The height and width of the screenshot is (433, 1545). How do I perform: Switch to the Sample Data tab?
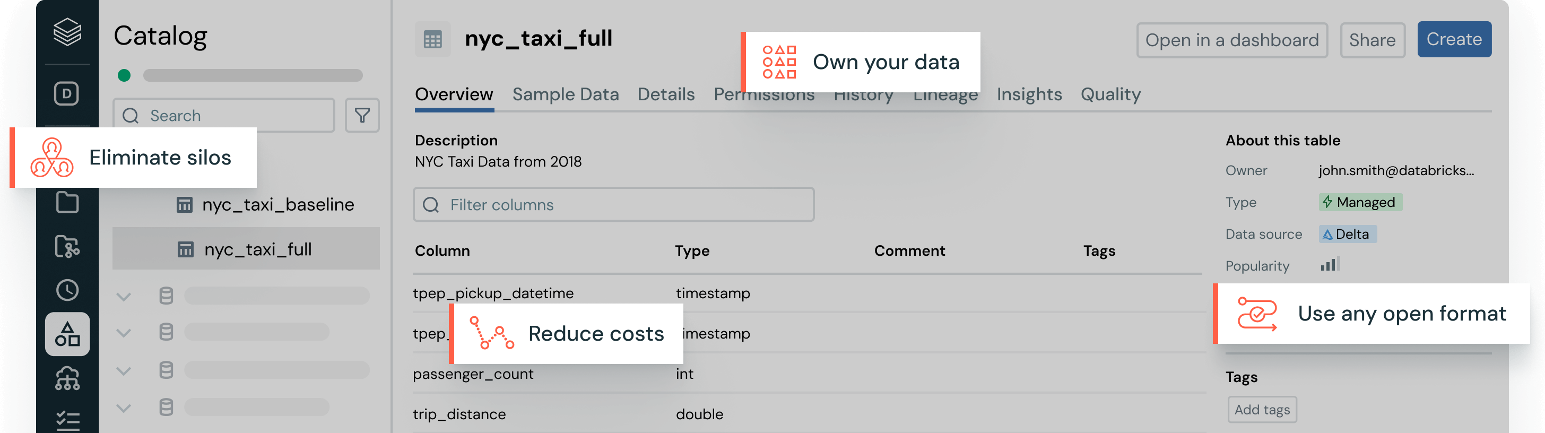pos(565,94)
